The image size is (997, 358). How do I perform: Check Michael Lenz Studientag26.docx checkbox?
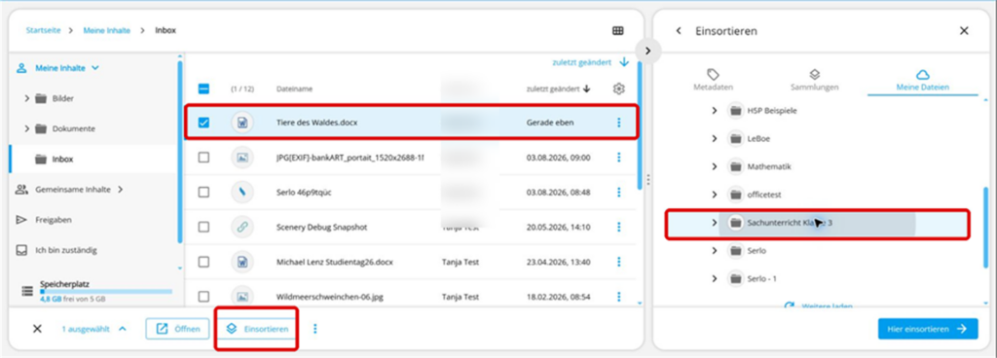click(x=204, y=262)
